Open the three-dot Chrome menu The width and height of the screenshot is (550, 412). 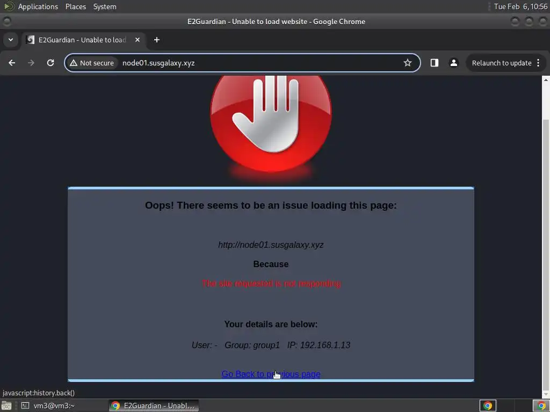[x=538, y=63]
